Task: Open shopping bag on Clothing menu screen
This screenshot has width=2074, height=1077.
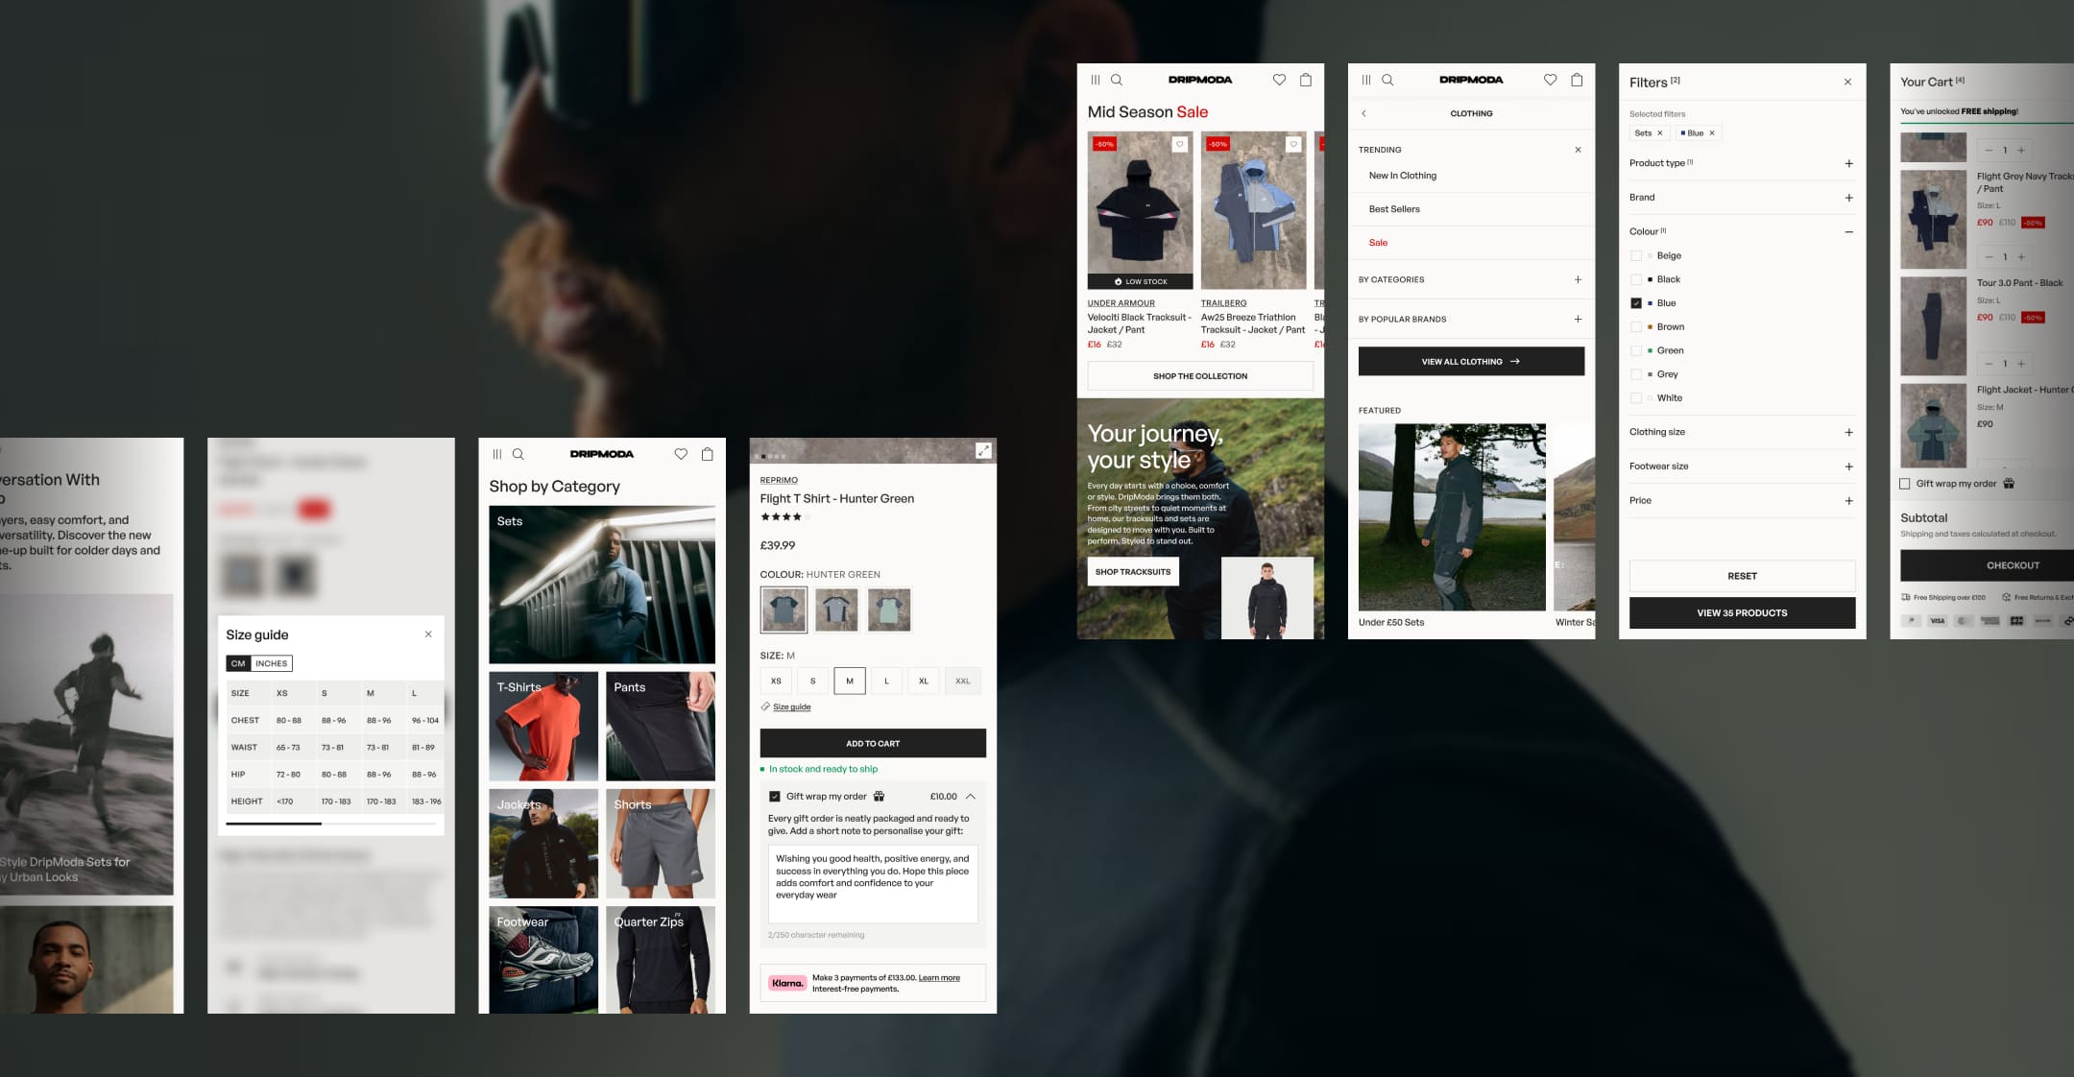Action: tap(1577, 80)
